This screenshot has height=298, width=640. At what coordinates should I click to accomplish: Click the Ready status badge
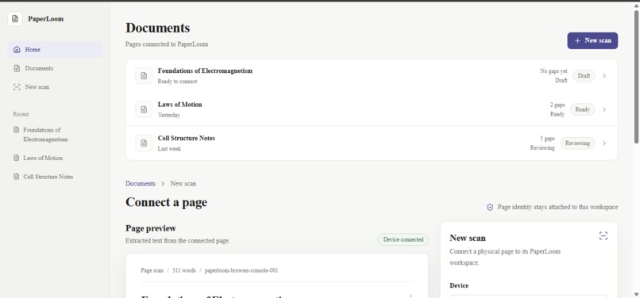pyautogui.click(x=583, y=109)
